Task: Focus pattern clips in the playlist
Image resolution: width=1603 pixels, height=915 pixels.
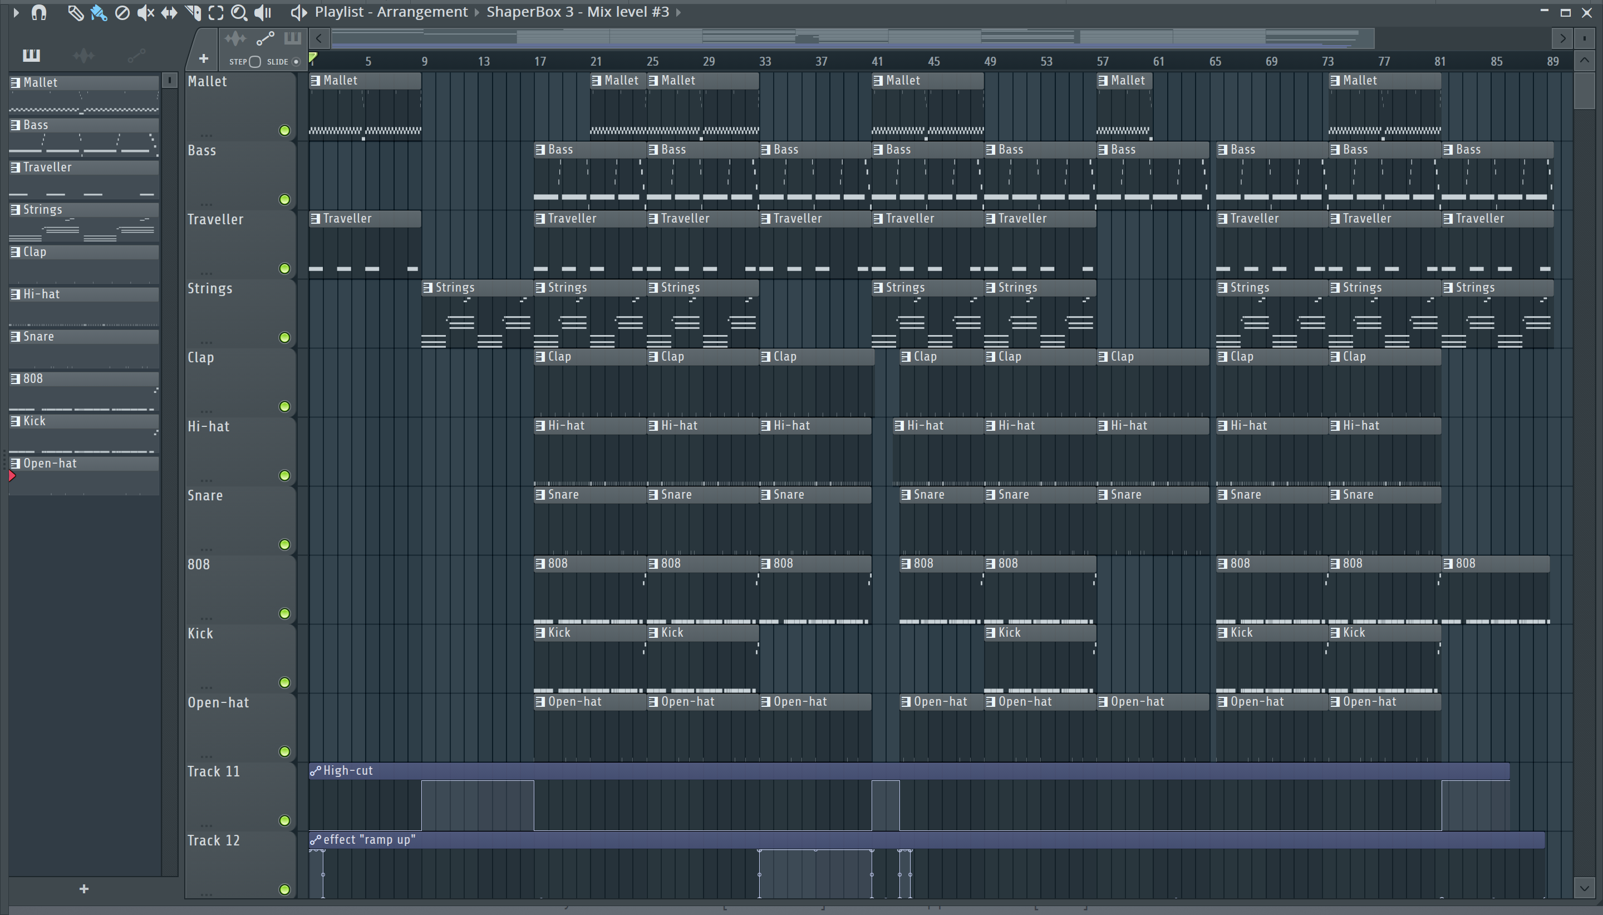Action: pyautogui.click(x=292, y=38)
